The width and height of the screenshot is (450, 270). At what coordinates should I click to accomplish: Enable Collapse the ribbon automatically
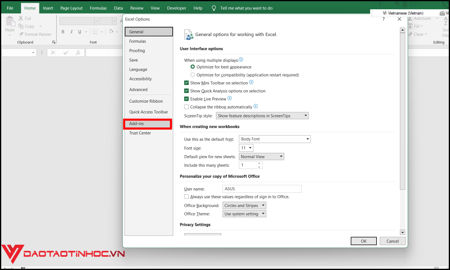(x=186, y=106)
